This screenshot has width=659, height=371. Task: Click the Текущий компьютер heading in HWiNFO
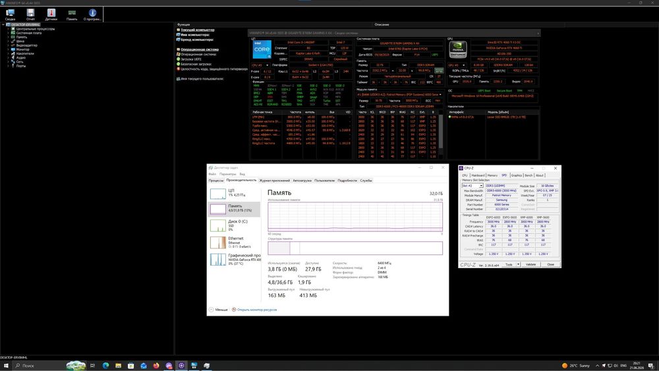pyautogui.click(x=198, y=30)
